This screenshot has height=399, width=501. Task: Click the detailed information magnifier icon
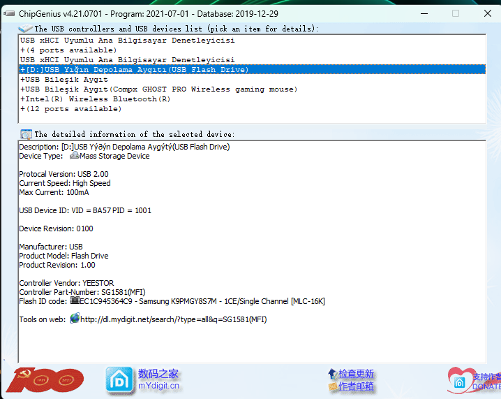(26, 134)
